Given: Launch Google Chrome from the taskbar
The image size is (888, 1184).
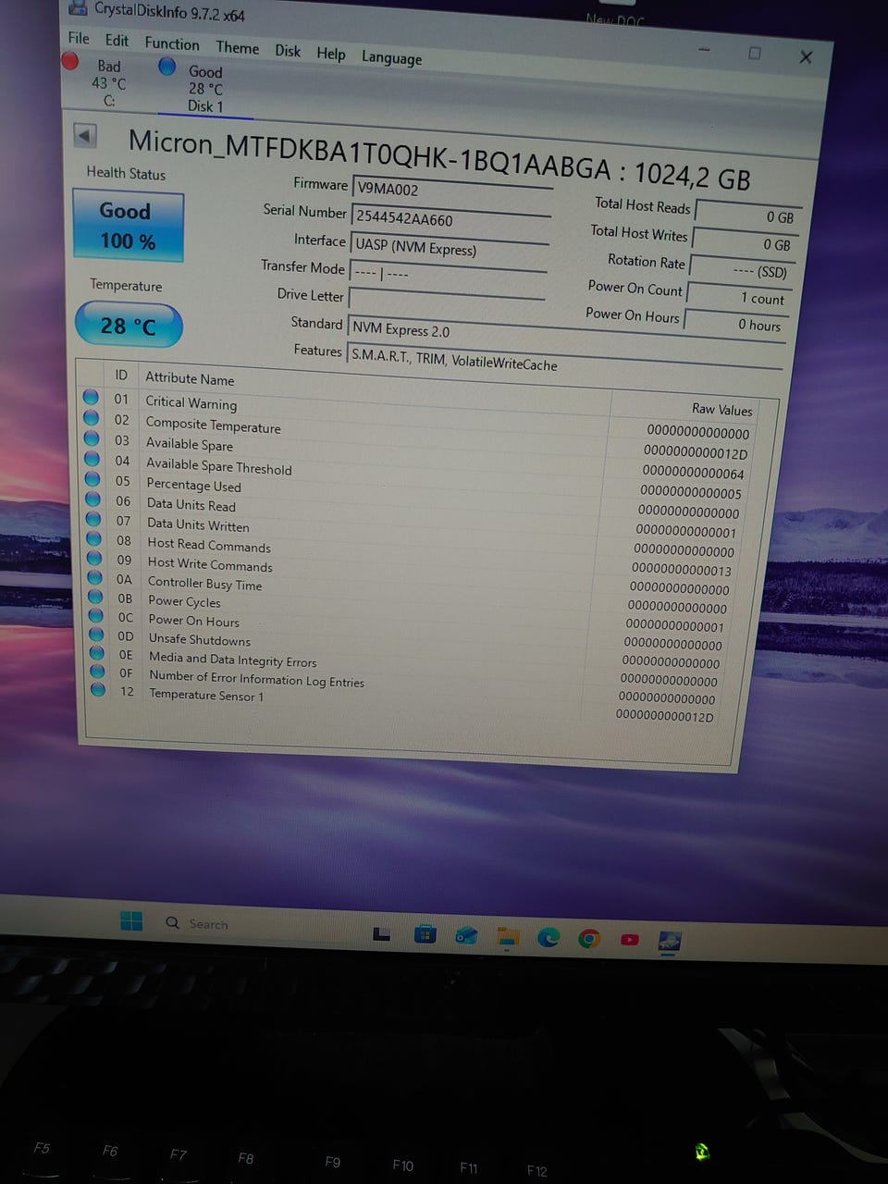Looking at the screenshot, I should click(589, 939).
